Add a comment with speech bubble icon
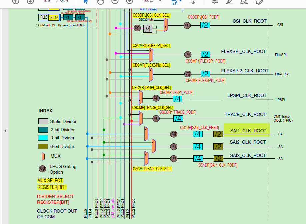The width and height of the screenshot is (306, 224). [x=215, y=2]
